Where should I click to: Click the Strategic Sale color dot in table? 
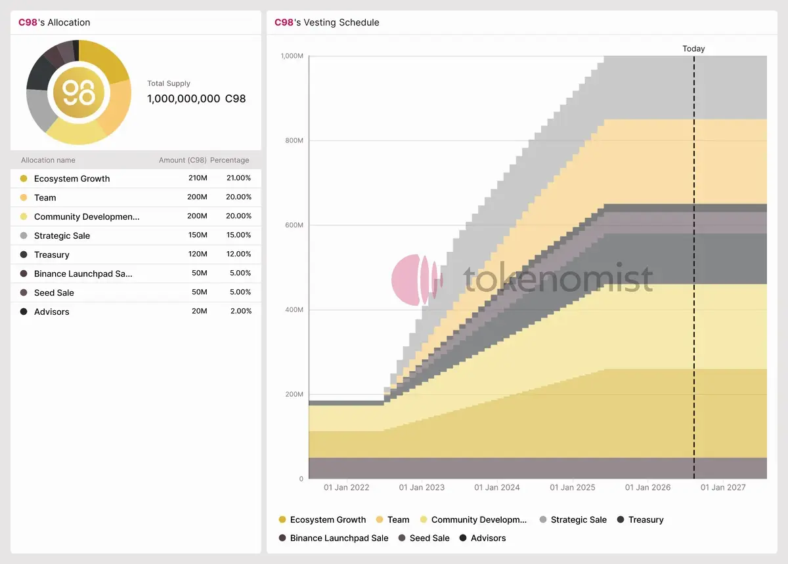(24, 235)
